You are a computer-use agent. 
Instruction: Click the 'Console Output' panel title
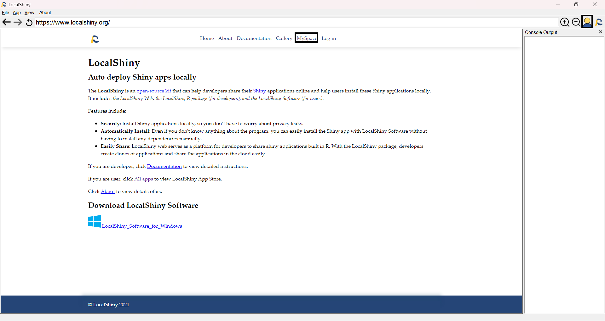click(541, 32)
